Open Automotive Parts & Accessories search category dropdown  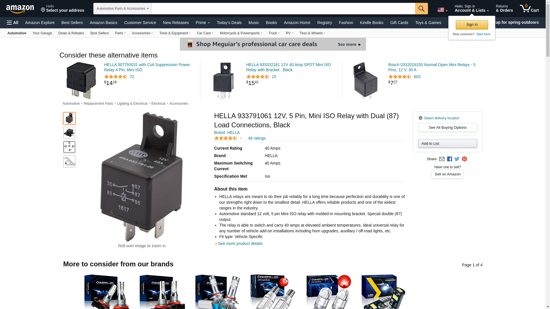tap(122, 9)
